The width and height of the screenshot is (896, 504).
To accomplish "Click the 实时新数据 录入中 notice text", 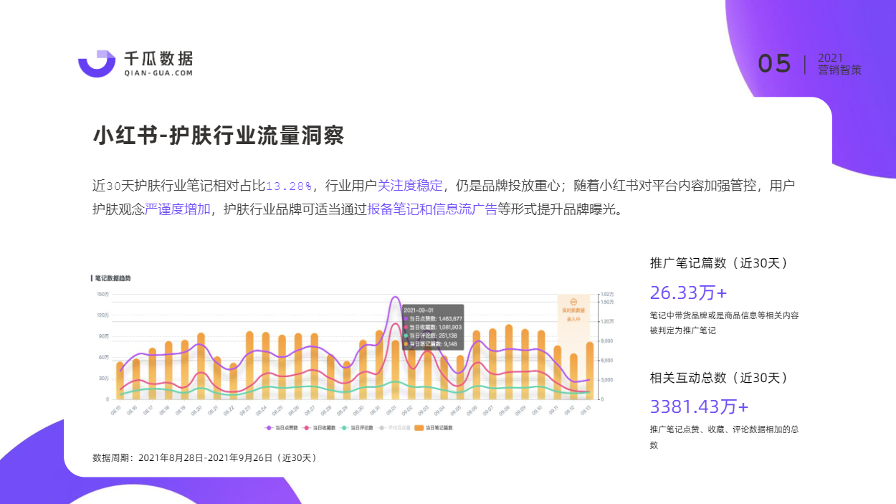I will (x=573, y=315).
